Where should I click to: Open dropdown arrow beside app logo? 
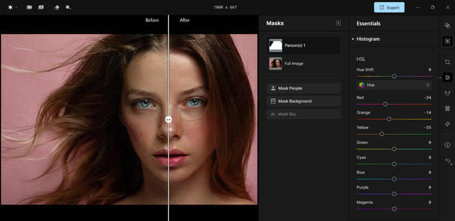(x=16, y=8)
